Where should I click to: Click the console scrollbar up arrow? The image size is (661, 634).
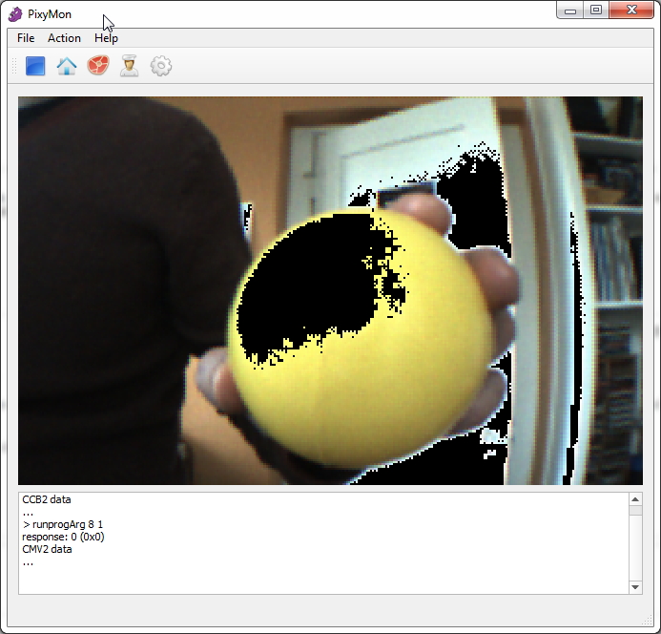coord(635,499)
